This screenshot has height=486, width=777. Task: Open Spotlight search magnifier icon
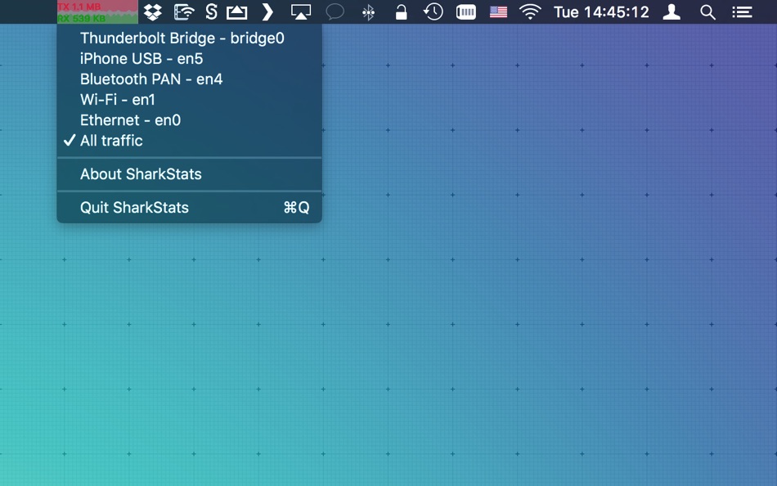(707, 12)
